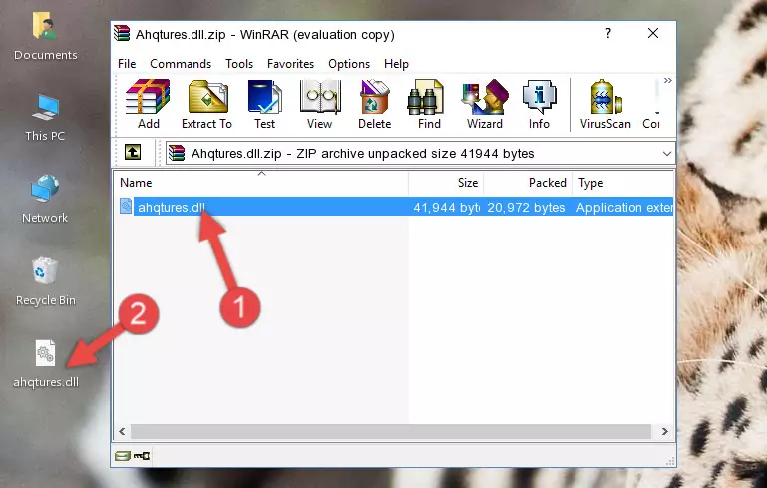The width and height of the screenshot is (767, 488).
Task: Sort by the Type column header
Action: (623, 183)
